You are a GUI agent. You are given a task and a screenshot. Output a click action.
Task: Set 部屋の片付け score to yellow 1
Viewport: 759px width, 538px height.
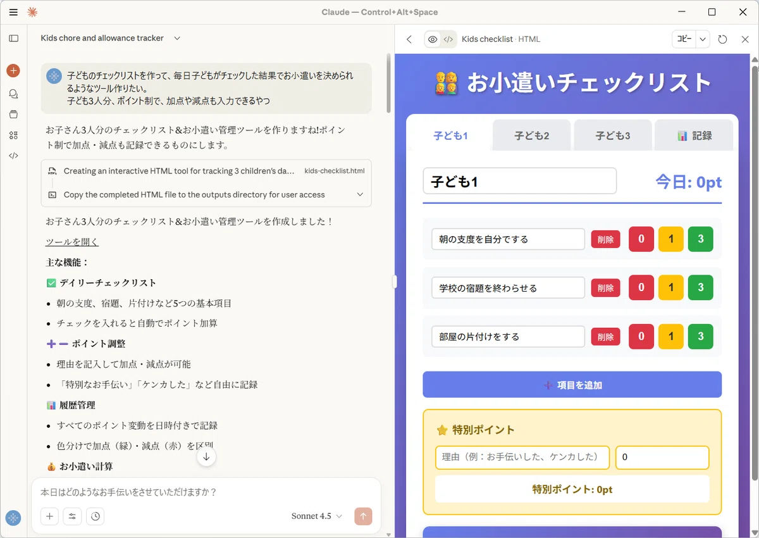[x=671, y=337]
